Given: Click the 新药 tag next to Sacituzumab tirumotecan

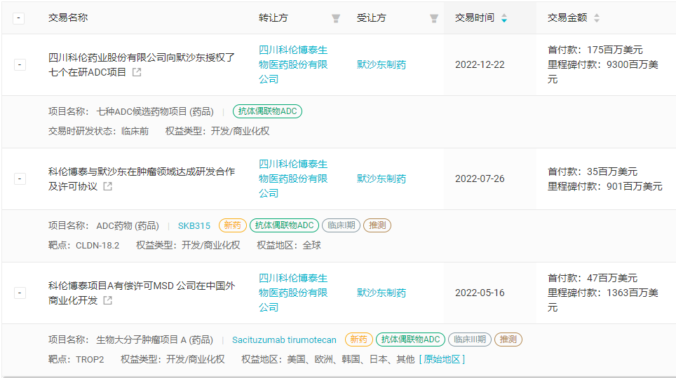Looking at the screenshot, I should click(x=359, y=339).
